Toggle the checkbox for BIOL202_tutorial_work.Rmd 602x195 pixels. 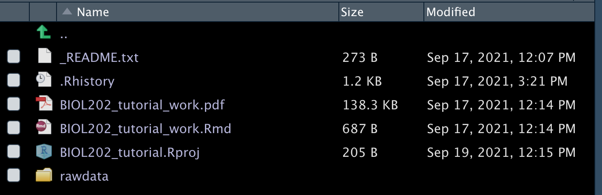point(14,128)
